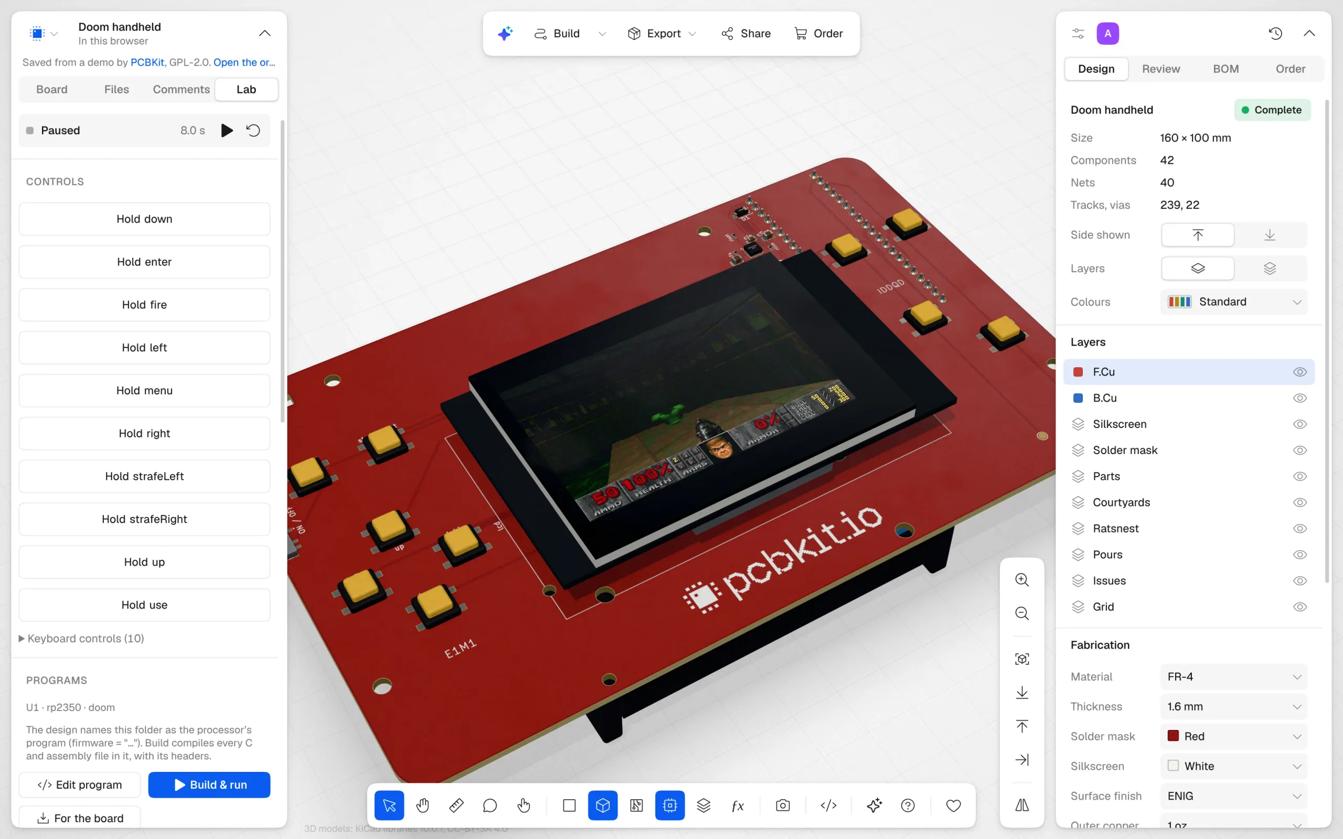Hide the Ratsnest layer
The image size is (1343, 839).
[x=1299, y=528]
